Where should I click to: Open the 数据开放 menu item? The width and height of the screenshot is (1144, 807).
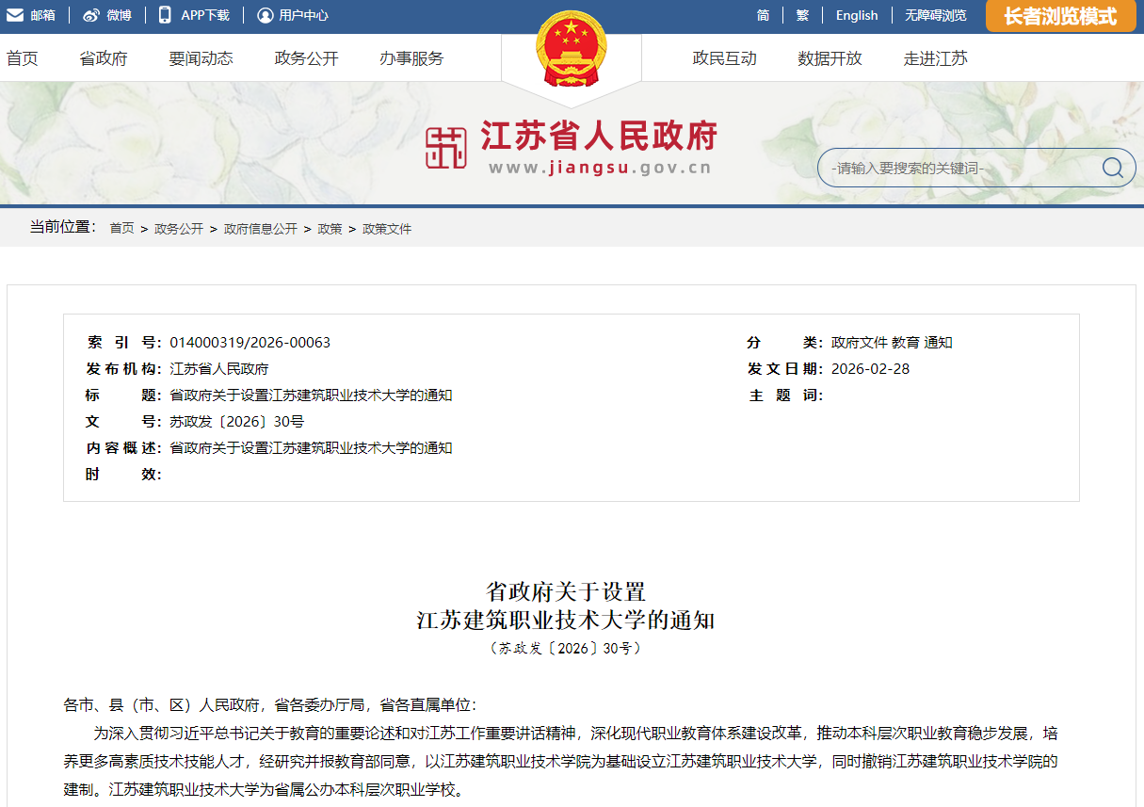[829, 57]
